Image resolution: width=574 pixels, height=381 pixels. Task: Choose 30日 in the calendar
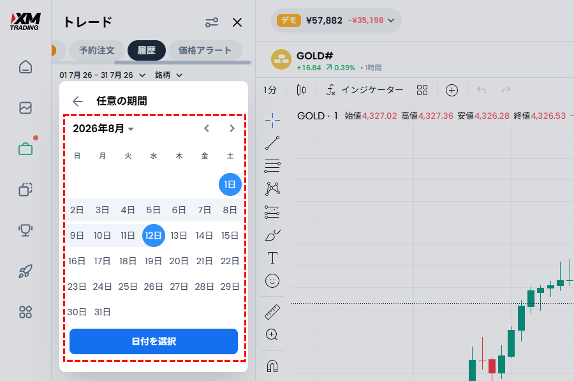(x=77, y=312)
